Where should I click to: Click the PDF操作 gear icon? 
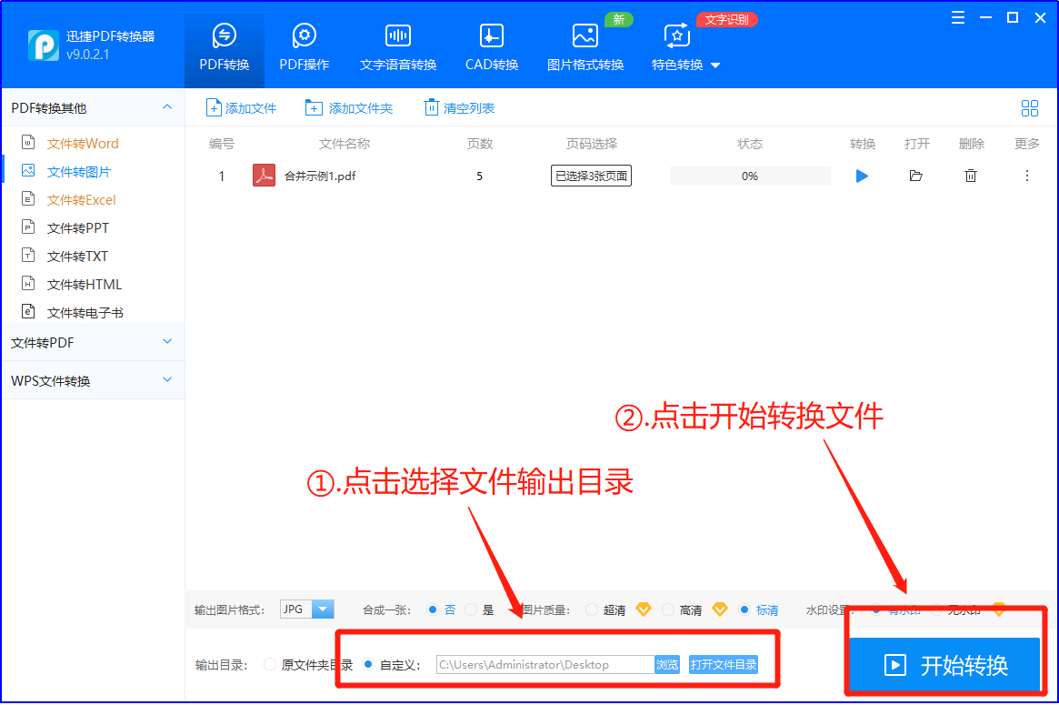pos(304,35)
